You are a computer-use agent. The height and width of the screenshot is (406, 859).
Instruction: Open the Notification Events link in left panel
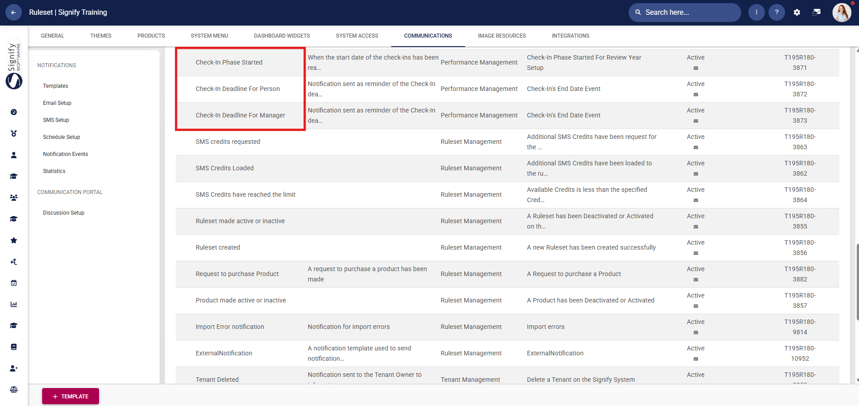pos(65,154)
